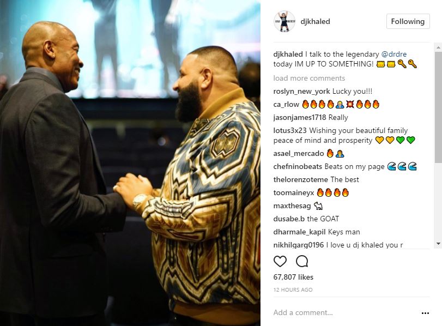Open the comment bubble icon
The height and width of the screenshot is (326, 442).
[302, 262]
